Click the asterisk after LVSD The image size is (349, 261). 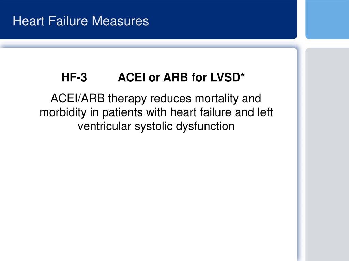click(243, 75)
